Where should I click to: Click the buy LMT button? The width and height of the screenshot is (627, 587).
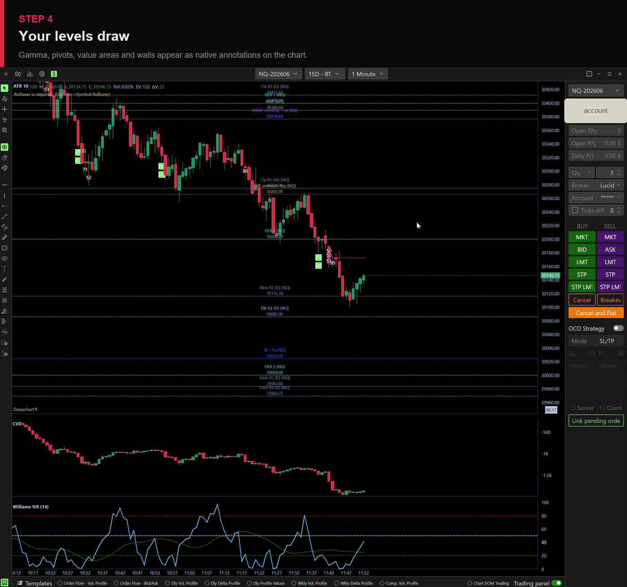point(582,262)
